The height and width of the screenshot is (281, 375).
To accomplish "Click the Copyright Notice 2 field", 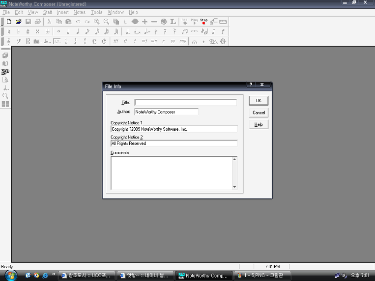I will [174, 143].
